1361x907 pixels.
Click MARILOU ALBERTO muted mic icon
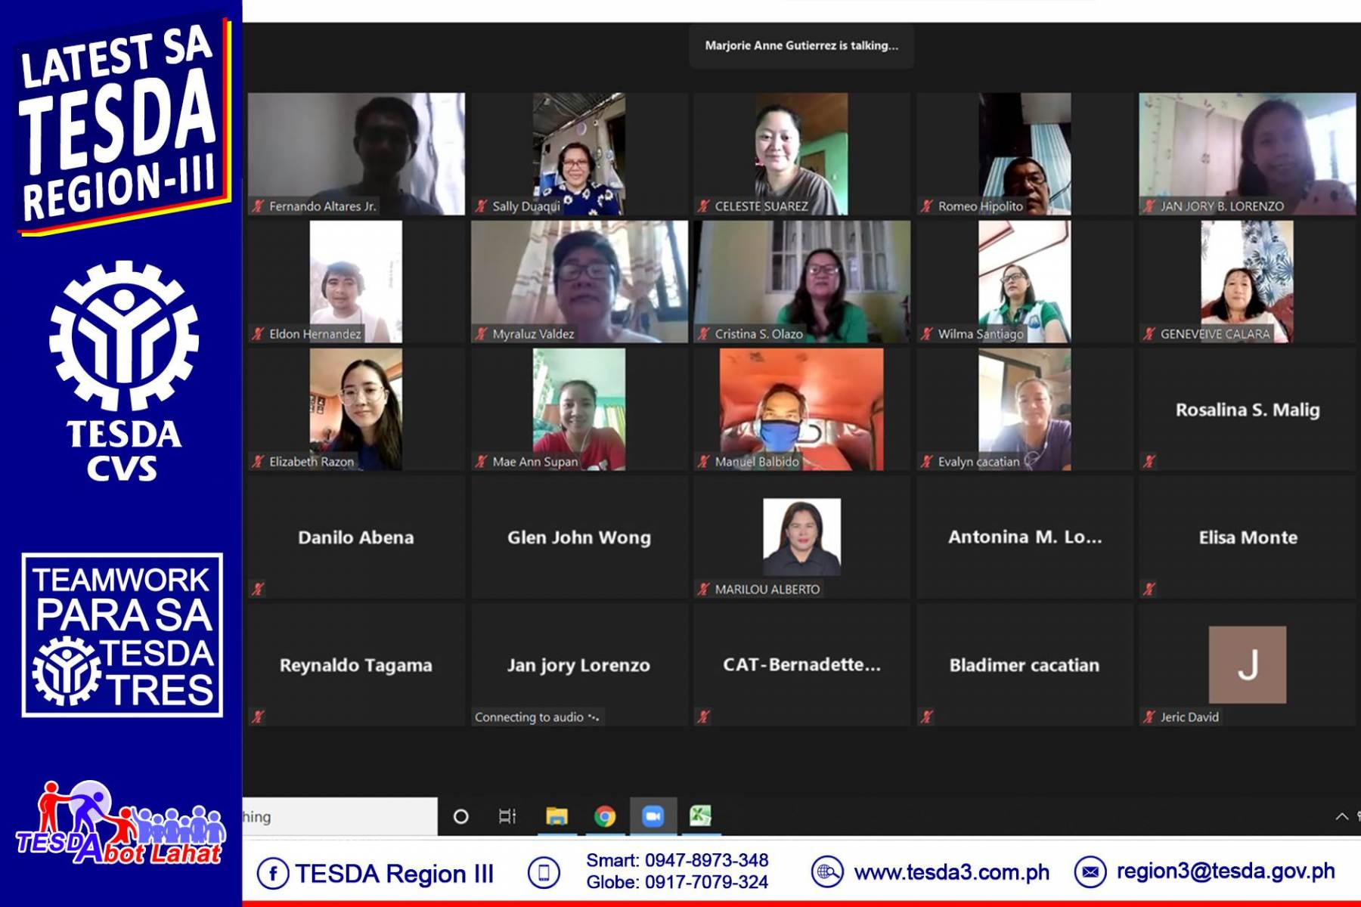click(704, 589)
